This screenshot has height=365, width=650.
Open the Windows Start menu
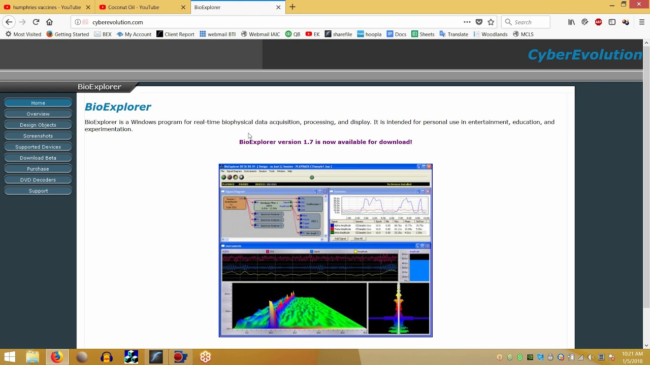coord(10,357)
